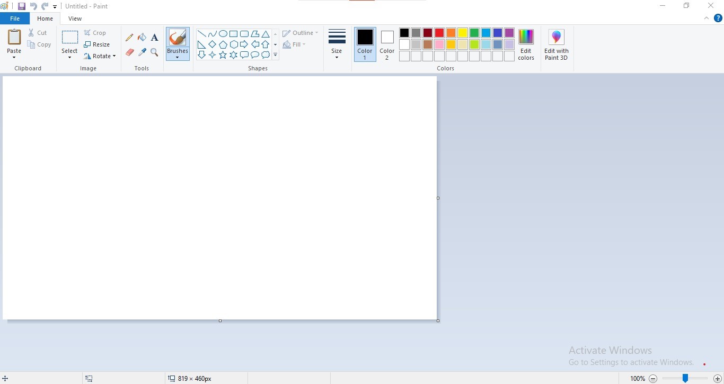724x384 pixels.
Task: Select the Magnifier tool
Action: 154,52
